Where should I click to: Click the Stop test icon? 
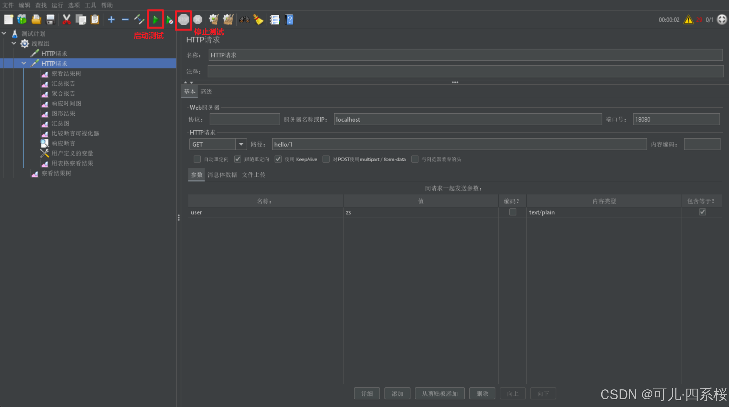183,20
